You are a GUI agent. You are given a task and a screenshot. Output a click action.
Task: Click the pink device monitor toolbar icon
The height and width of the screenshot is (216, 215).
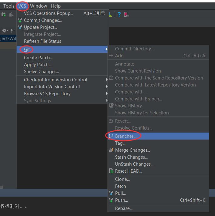click(x=126, y=14)
